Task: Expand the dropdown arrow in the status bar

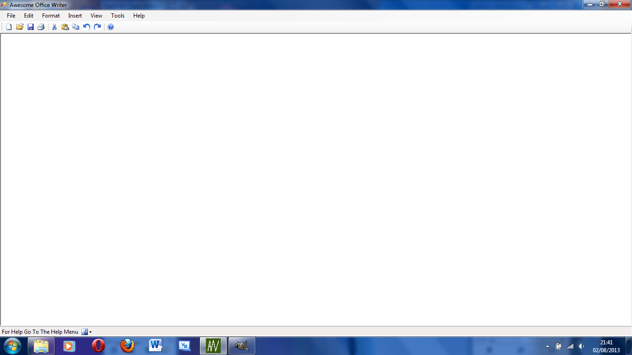Action: [x=90, y=331]
